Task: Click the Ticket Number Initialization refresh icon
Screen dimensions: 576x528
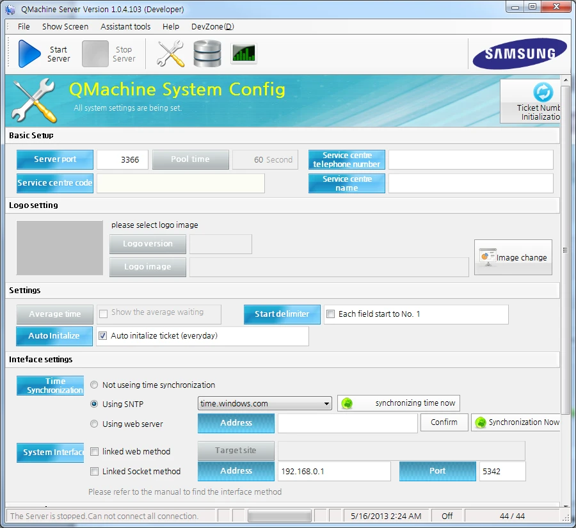Action: [543, 92]
